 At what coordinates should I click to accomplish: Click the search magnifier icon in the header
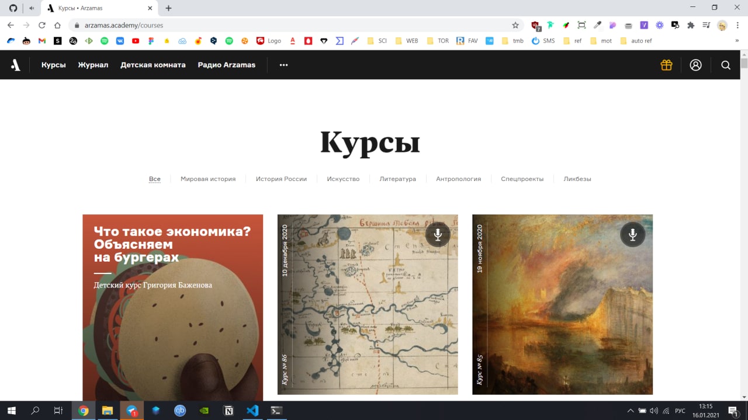[x=726, y=65]
